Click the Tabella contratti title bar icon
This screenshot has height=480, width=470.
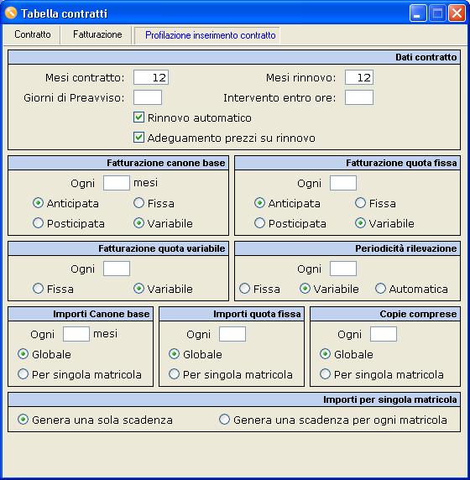point(11,13)
